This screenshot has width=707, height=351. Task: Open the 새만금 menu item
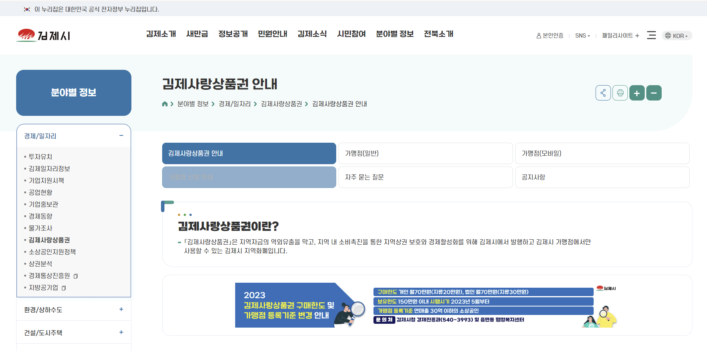coord(197,34)
